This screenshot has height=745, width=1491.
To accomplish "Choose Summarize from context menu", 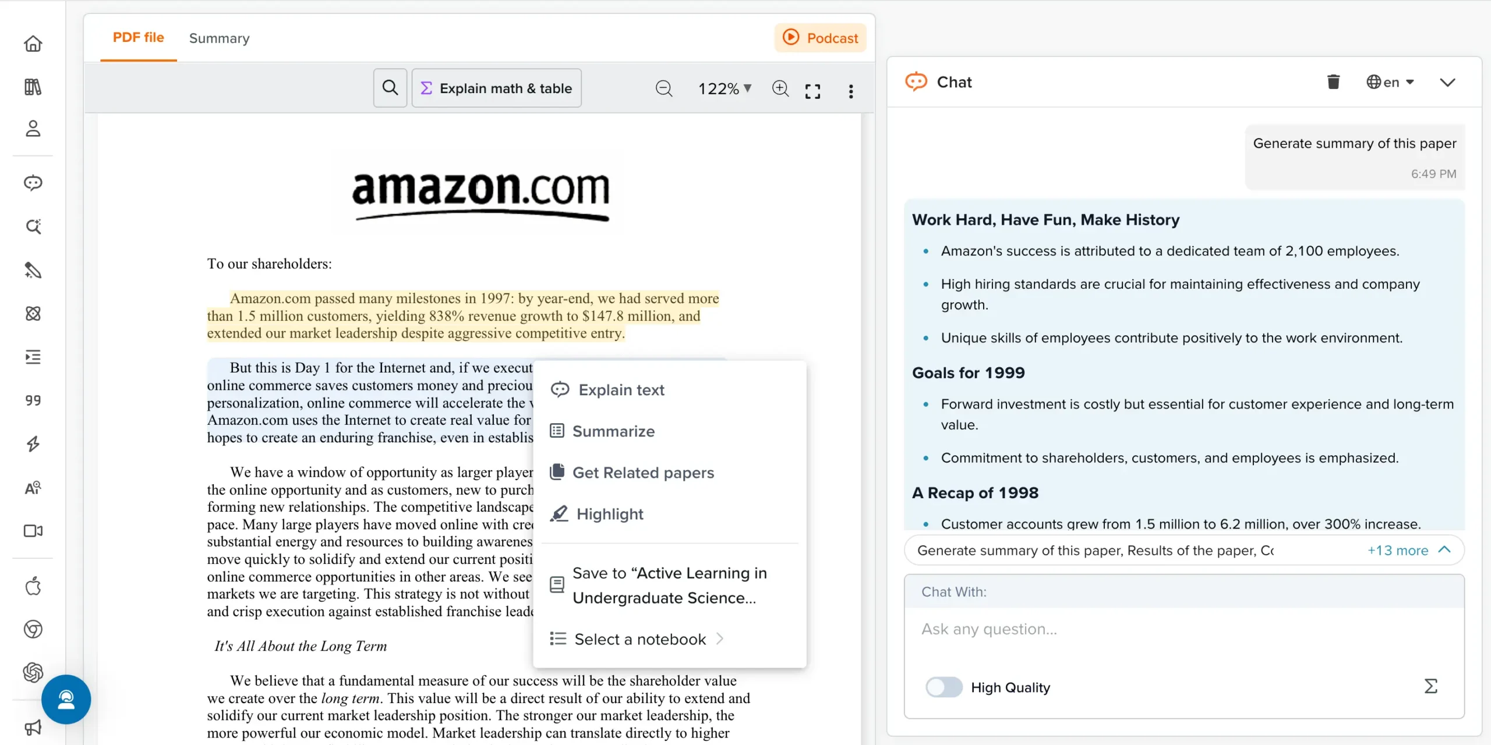I will [670, 431].
